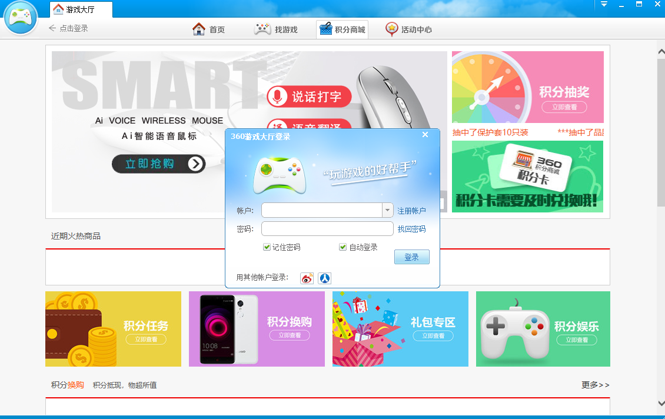Log in with Weibo account icon
The image size is (665, 419).
pos(307,278)
